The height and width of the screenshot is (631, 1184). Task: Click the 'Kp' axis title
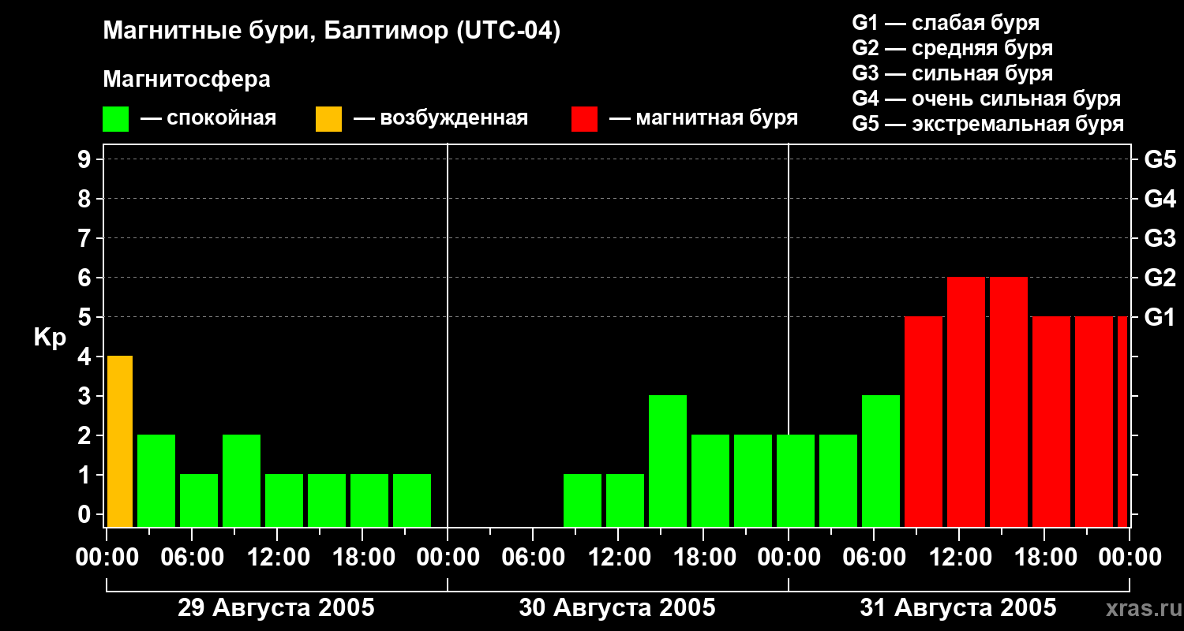(x=50, y=338)
